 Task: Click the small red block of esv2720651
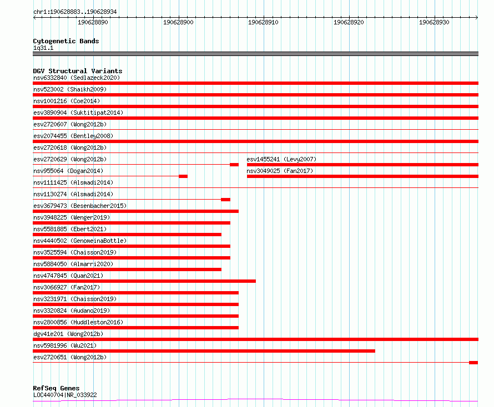(473, 363)
